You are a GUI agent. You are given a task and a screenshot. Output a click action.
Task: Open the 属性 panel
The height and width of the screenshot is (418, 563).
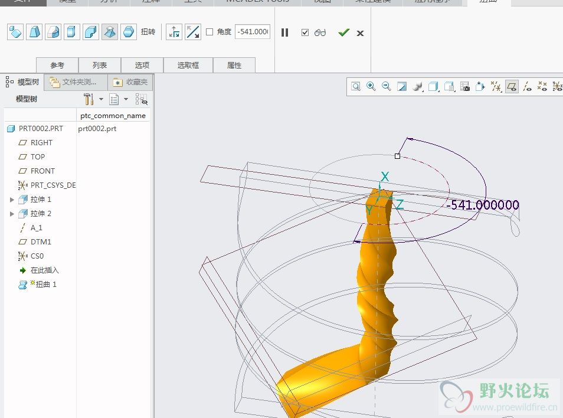click(x=234, y=66)
